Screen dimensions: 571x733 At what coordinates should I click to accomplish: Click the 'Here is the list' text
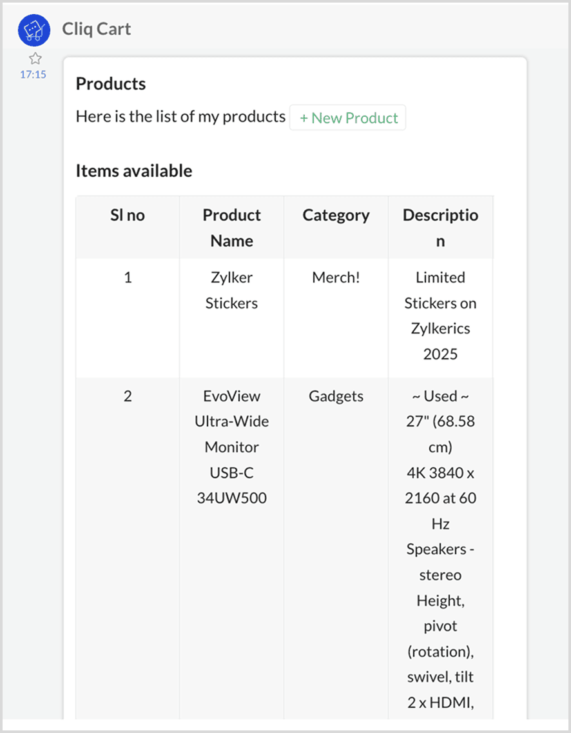tap(180, 117)
